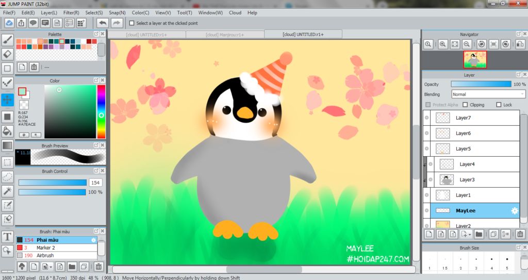
Task: Select the Dot (pencil dots) tool
Action: point(7,83)
